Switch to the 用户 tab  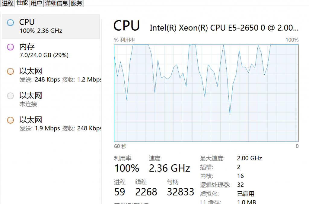pos(36,3)
